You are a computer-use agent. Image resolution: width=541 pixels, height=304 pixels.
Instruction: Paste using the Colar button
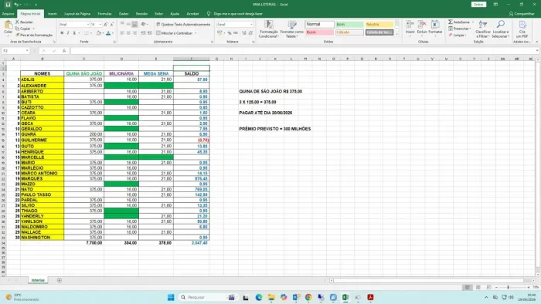8,29
